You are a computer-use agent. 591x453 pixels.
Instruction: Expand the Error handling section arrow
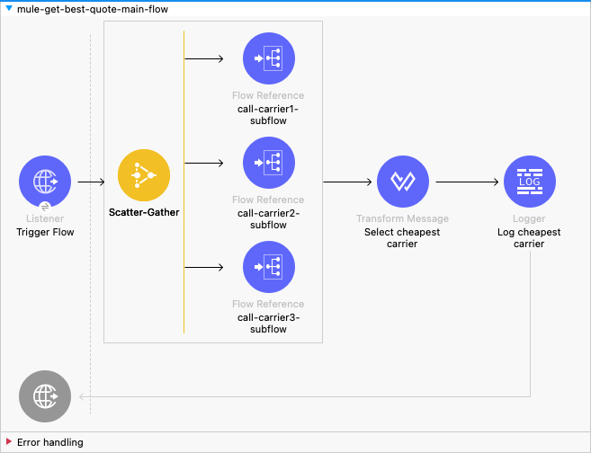click(9, 442)
